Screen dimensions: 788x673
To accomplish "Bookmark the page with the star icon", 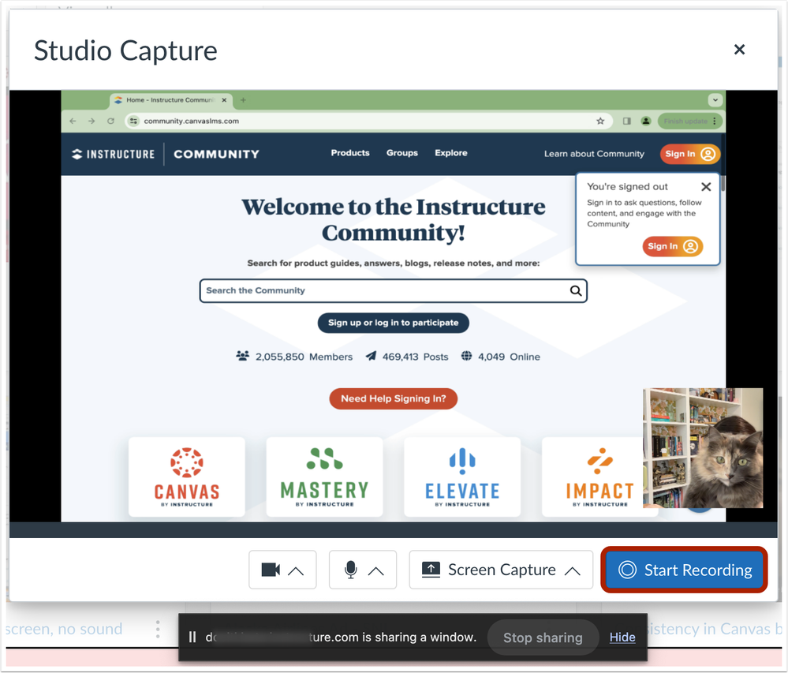I will pos(600,121).
